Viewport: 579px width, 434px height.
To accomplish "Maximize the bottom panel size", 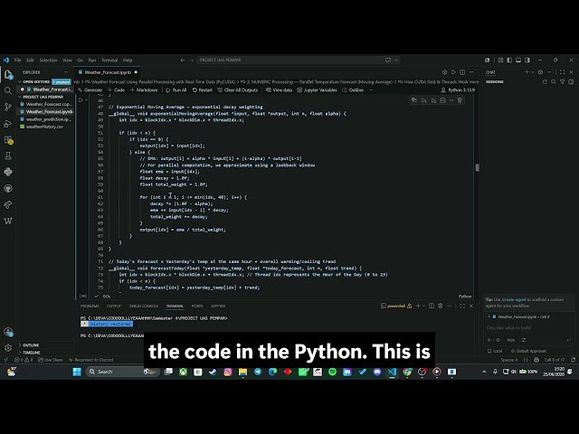I will [462, 306].
